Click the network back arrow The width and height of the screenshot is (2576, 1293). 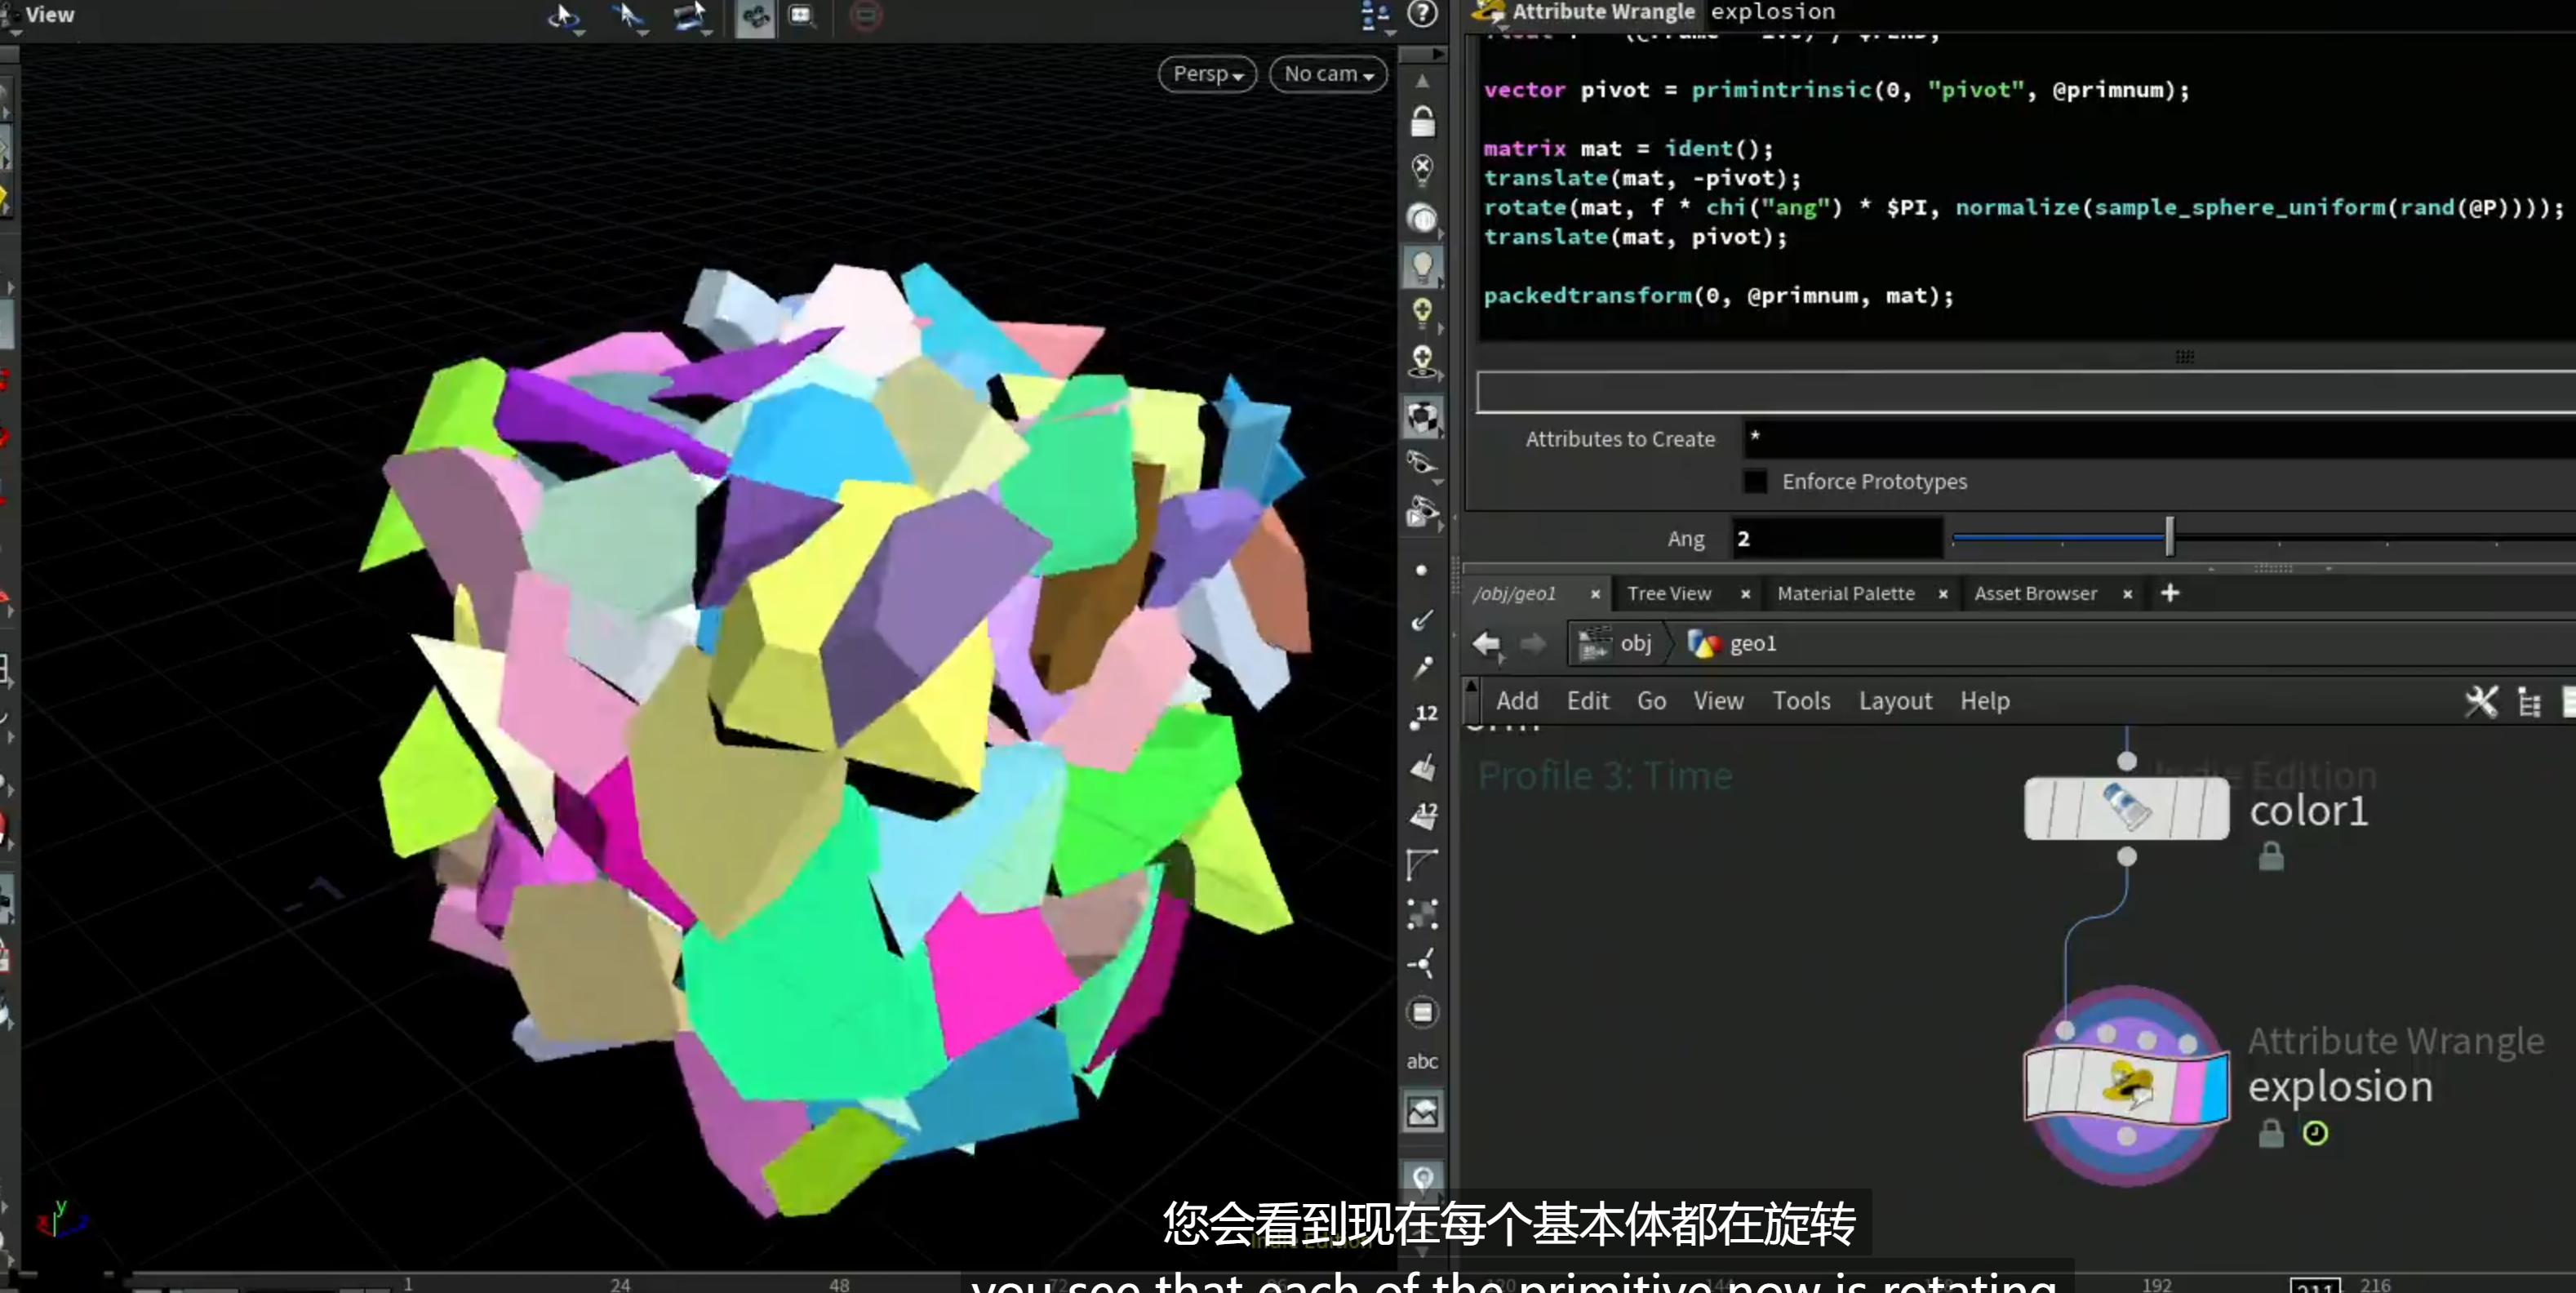click(1487, 644)
